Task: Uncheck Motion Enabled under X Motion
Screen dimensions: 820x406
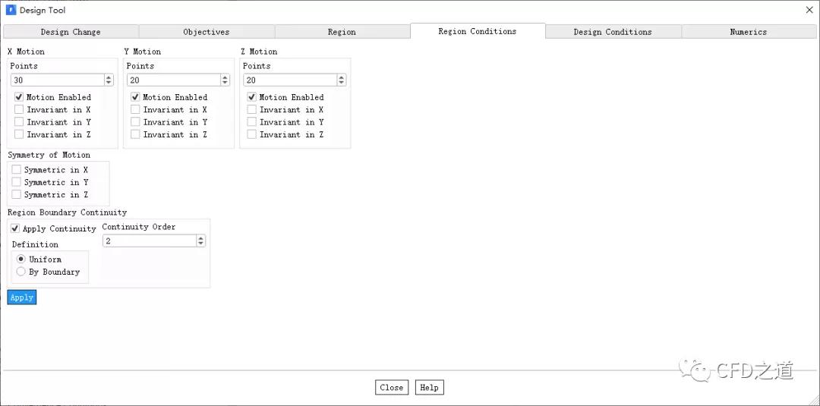Action: [x=19, y=97]
